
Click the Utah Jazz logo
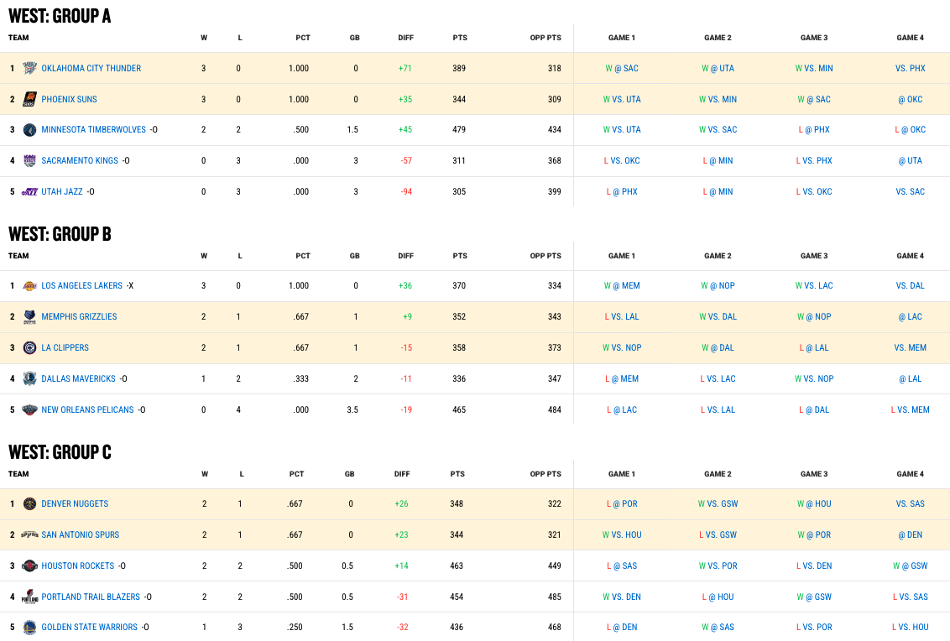pos(30,191)
